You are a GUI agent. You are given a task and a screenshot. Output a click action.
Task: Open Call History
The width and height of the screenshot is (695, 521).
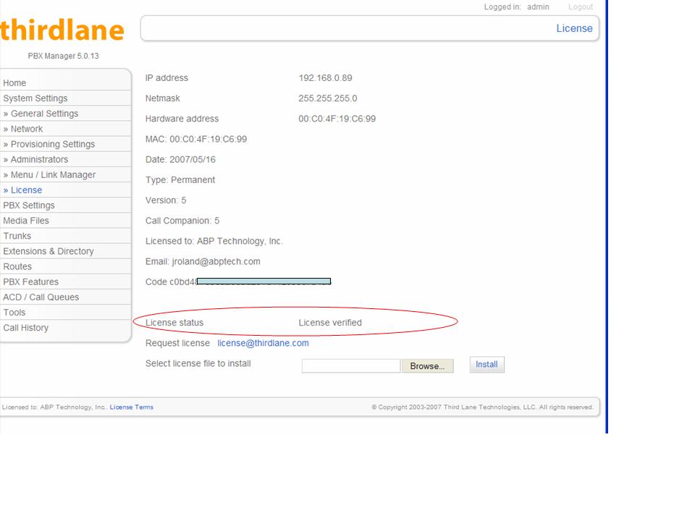tap(26, 328)
